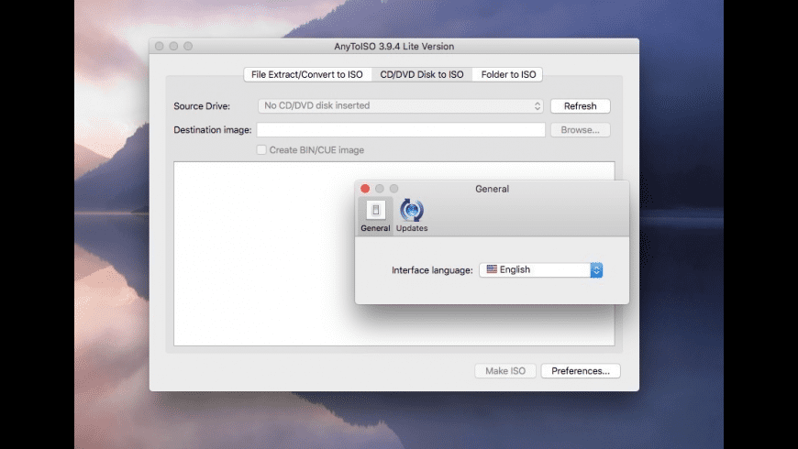Click the Make ISO button
The image size is (798, 449).
[505, 371]
